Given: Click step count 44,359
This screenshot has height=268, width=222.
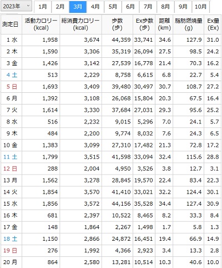Looking at the screenshot, I should pyautogui.click(x=121, y=40).
